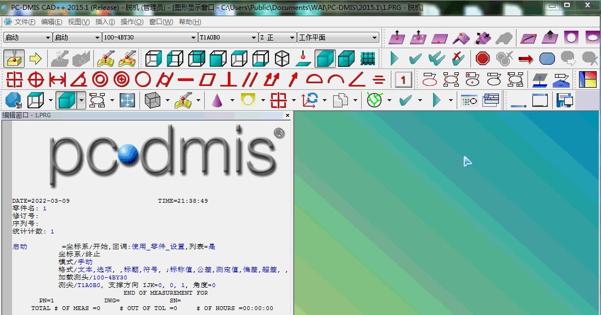The image size is (601, 315).
Task: Click the symmetry three-lines icon
Action: (x=379, y=79)
